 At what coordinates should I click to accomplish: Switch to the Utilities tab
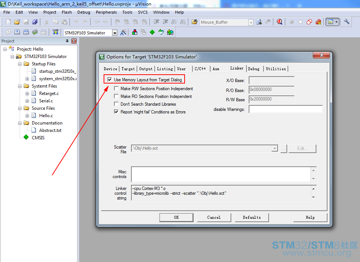(x=276, y=69)
